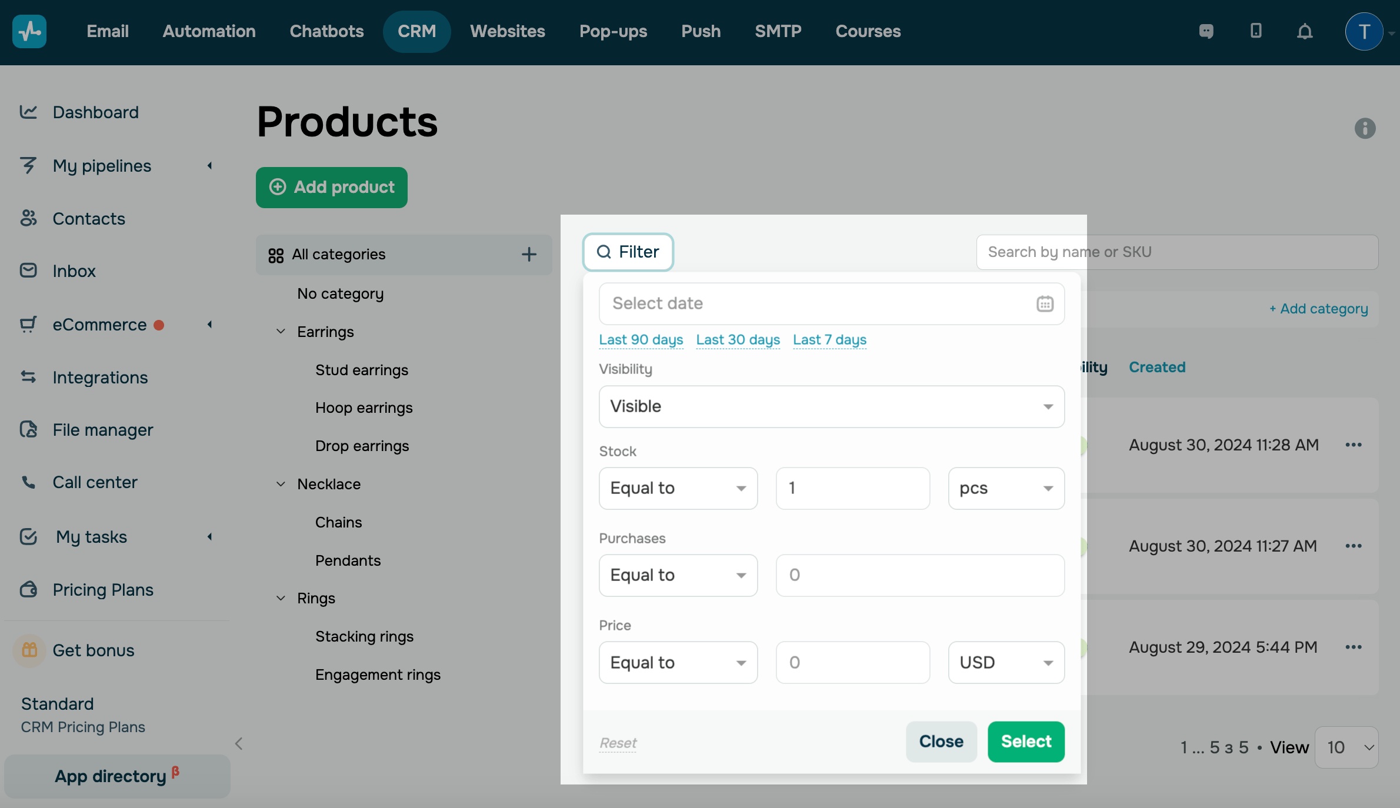
Task: Click the info icon beside Products heading
Action: pos(1365,128)
